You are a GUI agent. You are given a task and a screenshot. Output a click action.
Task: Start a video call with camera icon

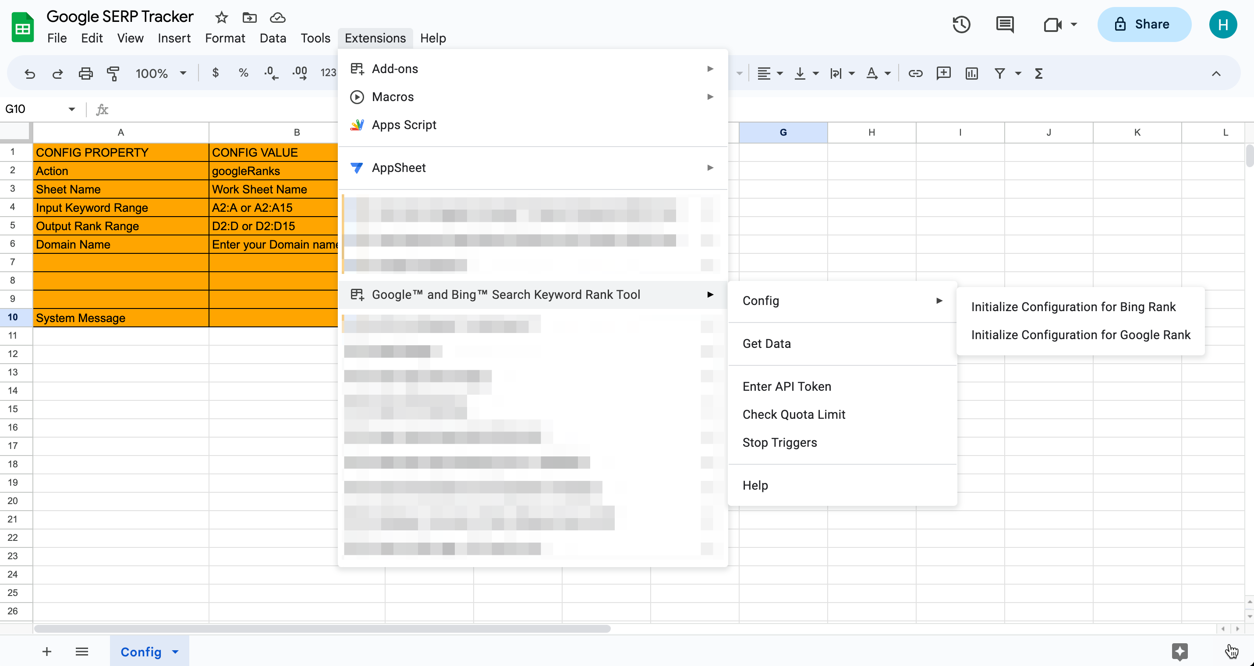pos(1052,25)
